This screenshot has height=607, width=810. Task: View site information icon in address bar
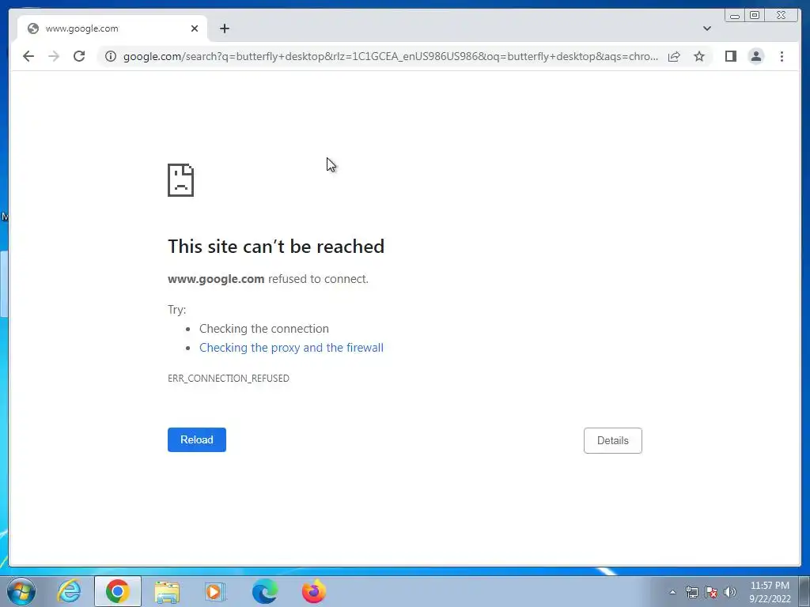tap(111, 56)
